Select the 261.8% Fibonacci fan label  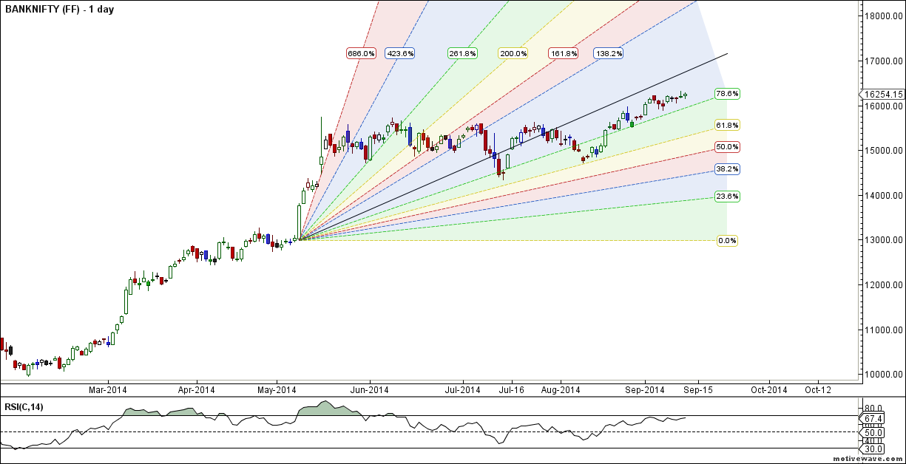click(461, 52)
